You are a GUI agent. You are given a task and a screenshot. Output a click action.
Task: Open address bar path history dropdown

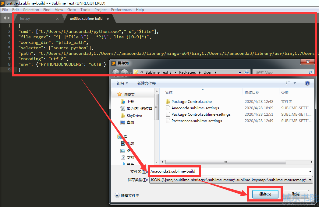click(240, 72)
